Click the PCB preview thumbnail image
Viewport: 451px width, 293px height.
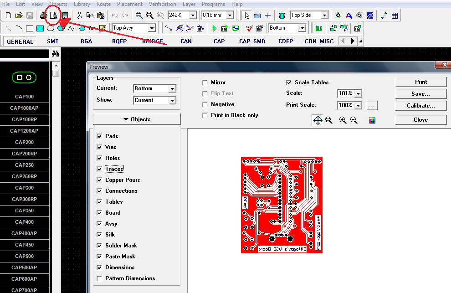point(282,205)
